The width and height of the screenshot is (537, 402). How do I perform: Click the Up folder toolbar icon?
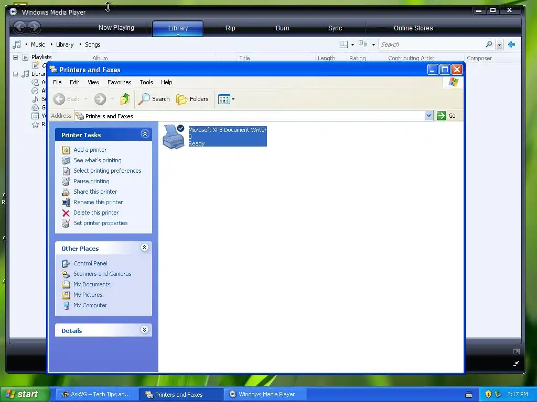point(125,99)
